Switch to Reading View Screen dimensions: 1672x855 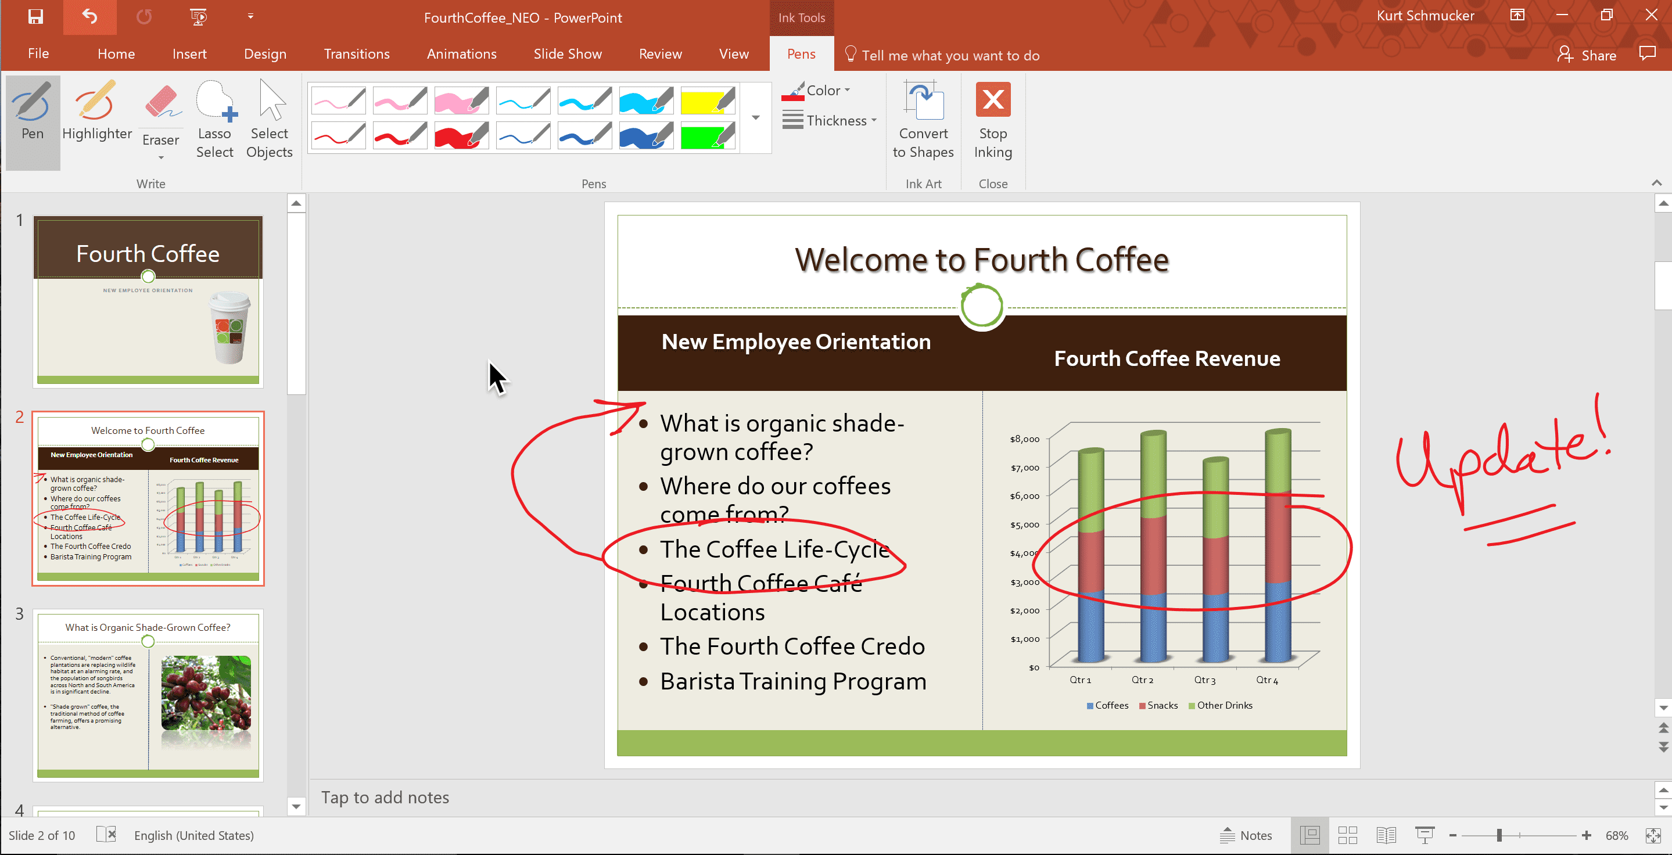click(1386, 835)
